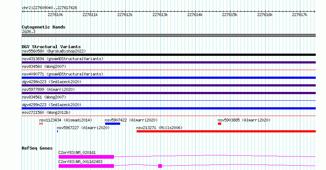Open the nsv1123434 (Alsmadi2014) variant label
Image resolution: width=326 pixels, height=170 pixels.
point(66,120)
